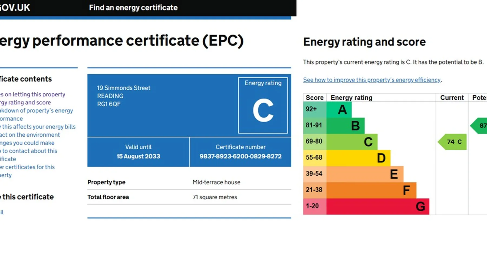This screenshot has height=270, width=487.
Task: Open 'on the environment' contents link
Action: [30, 135]
